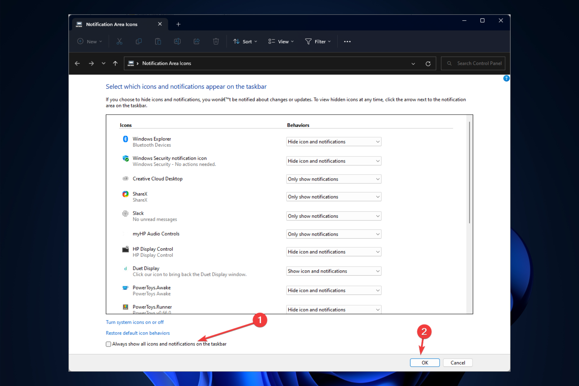Open the Filter menu
This screenshot has height=386, width=579.
(318, 42)
